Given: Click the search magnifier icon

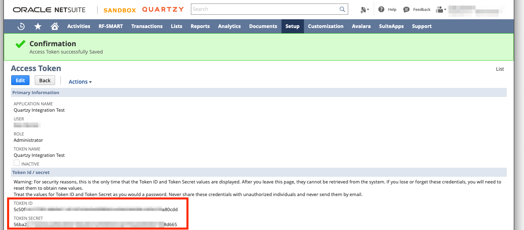Looking at the screenshot, I should tap(343, 9).
